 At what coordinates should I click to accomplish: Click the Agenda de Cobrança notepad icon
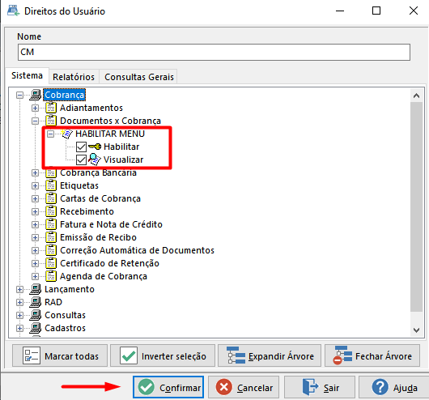pyautogui.click(x=51, y=276)
